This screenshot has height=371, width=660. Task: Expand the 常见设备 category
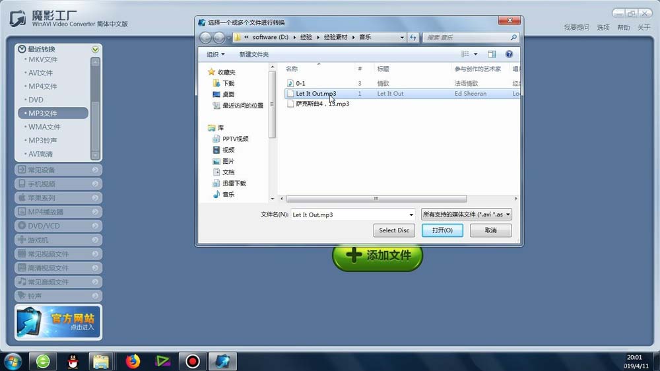pyautogui.click(x=59, y=170)
